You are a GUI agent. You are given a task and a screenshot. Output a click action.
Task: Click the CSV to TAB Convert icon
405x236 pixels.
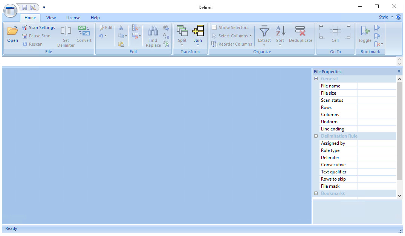point(84,31)
